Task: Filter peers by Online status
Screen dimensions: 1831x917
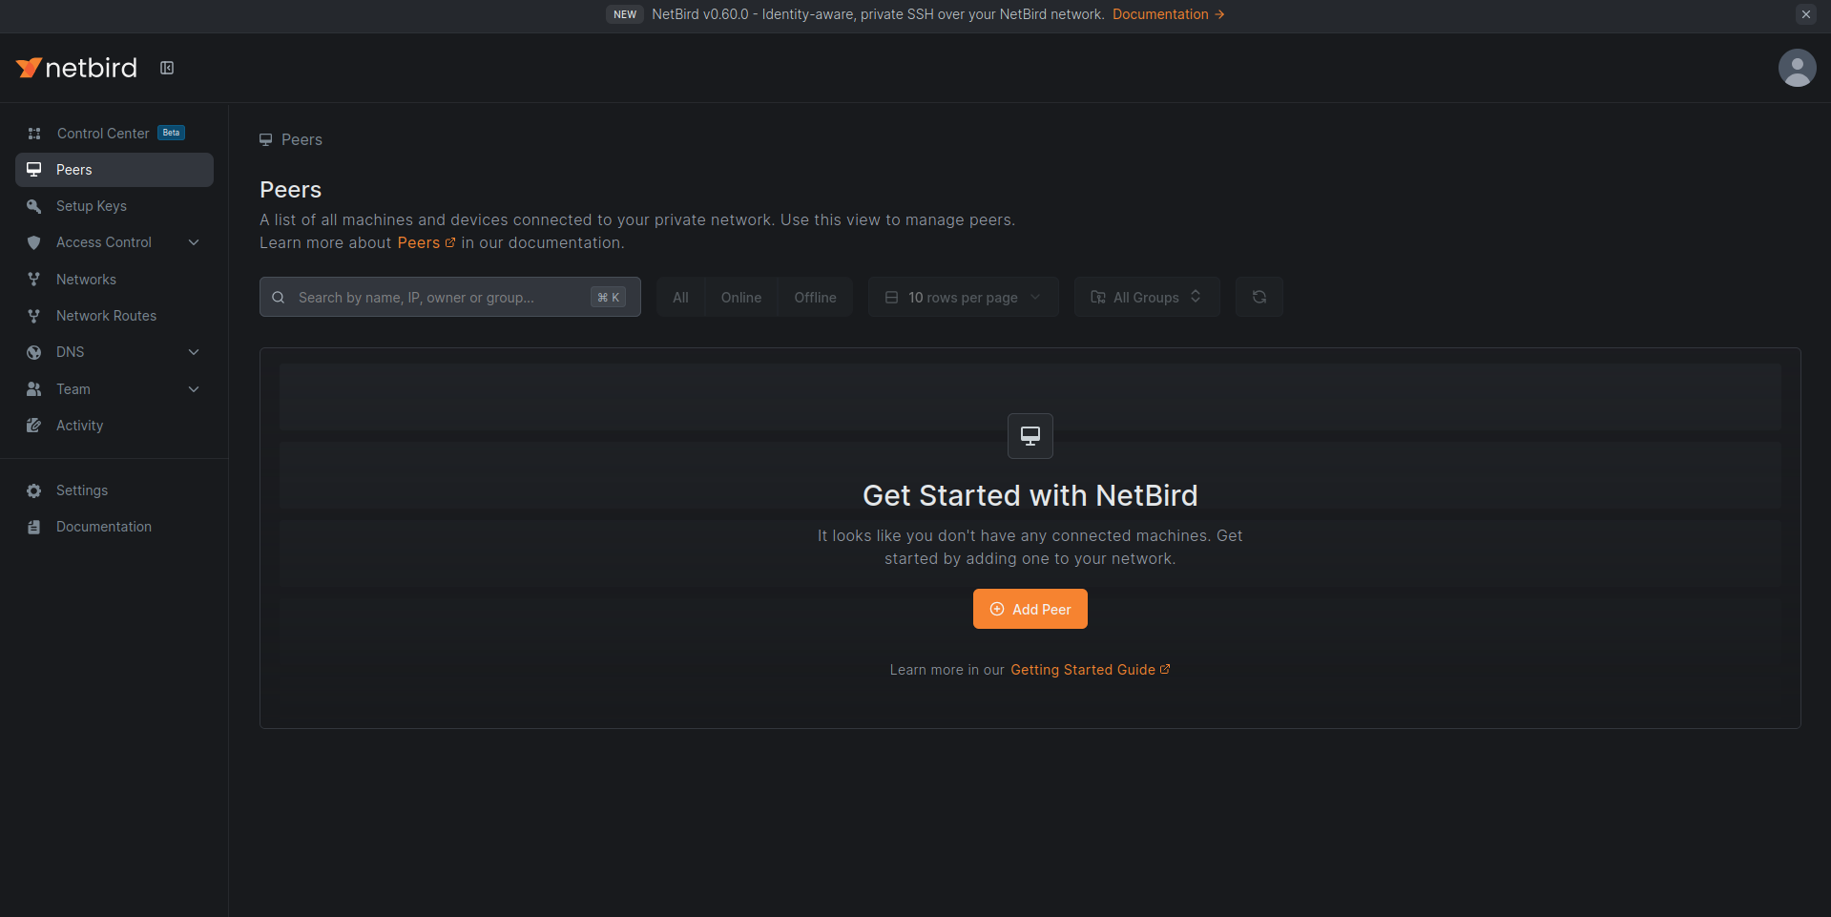Action: 740,298
